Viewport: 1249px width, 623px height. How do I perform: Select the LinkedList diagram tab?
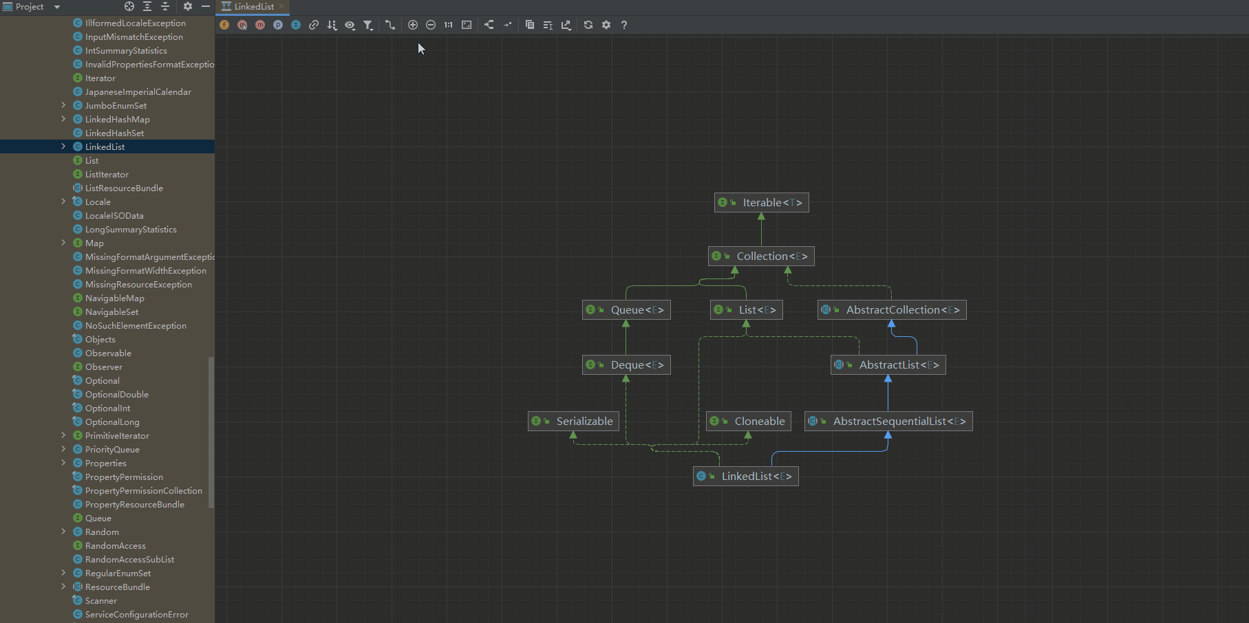coord(253,7)
